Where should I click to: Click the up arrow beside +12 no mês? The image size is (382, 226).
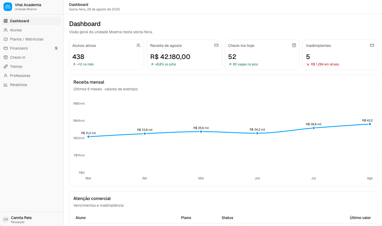[74, 64]
